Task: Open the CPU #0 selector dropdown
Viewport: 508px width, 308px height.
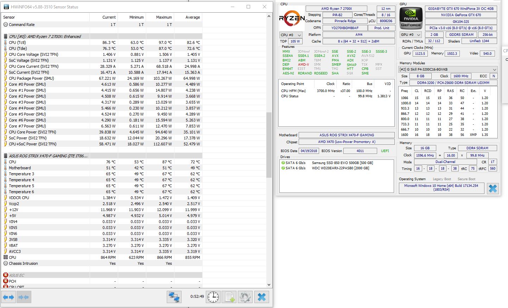Action: pyautogui.click(x=291, y=35)
